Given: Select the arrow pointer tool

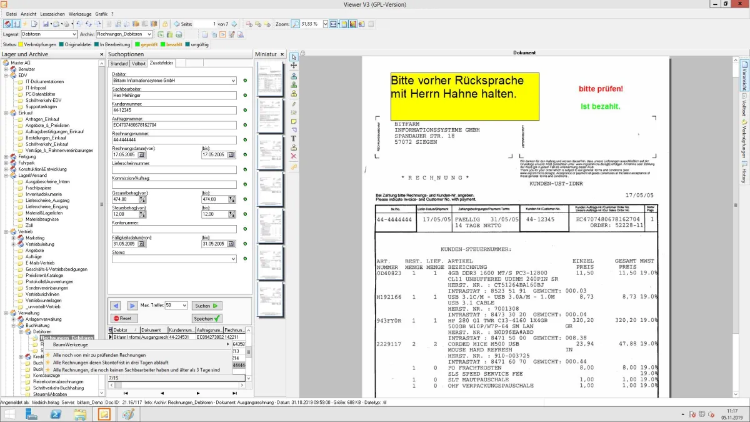Looking at the screenshot, I should pyautogui.click(x=294, y=57).
